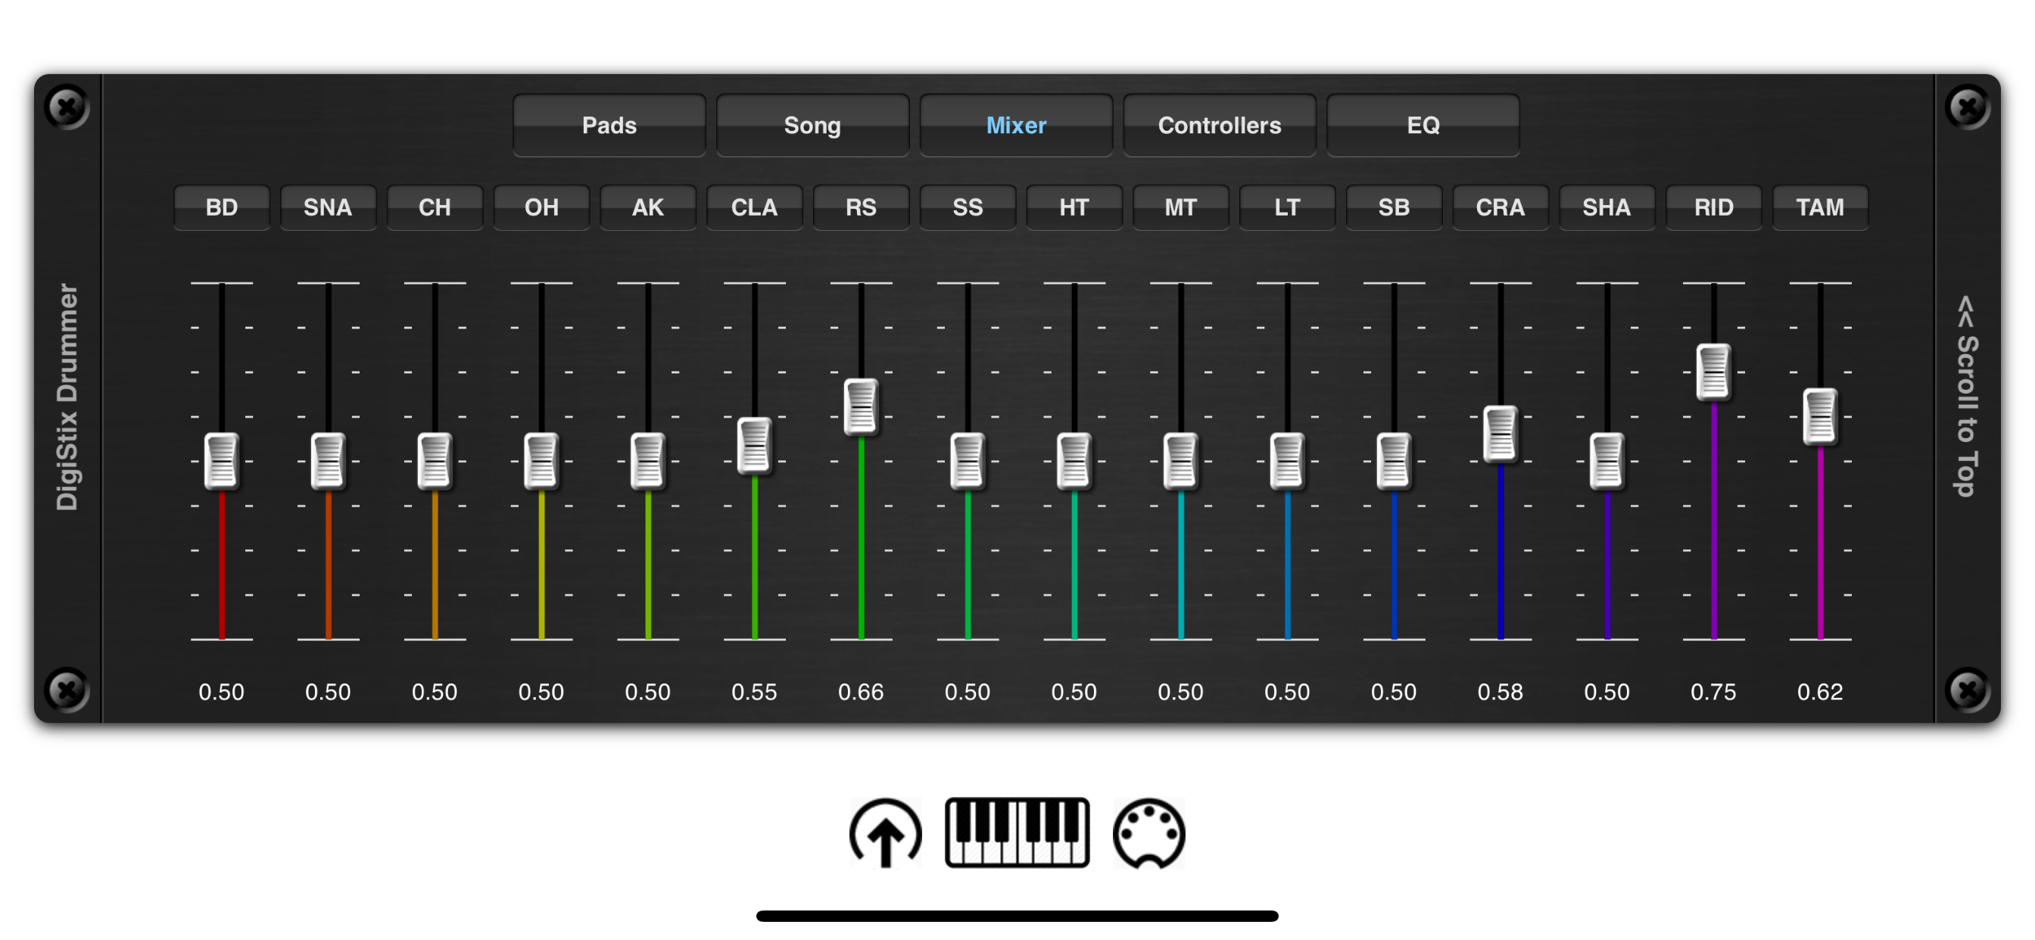Viewport: 2035px width, 940px height.
Task: Click the 0.62 value under TAM
Action: [x=1820, y=692]
